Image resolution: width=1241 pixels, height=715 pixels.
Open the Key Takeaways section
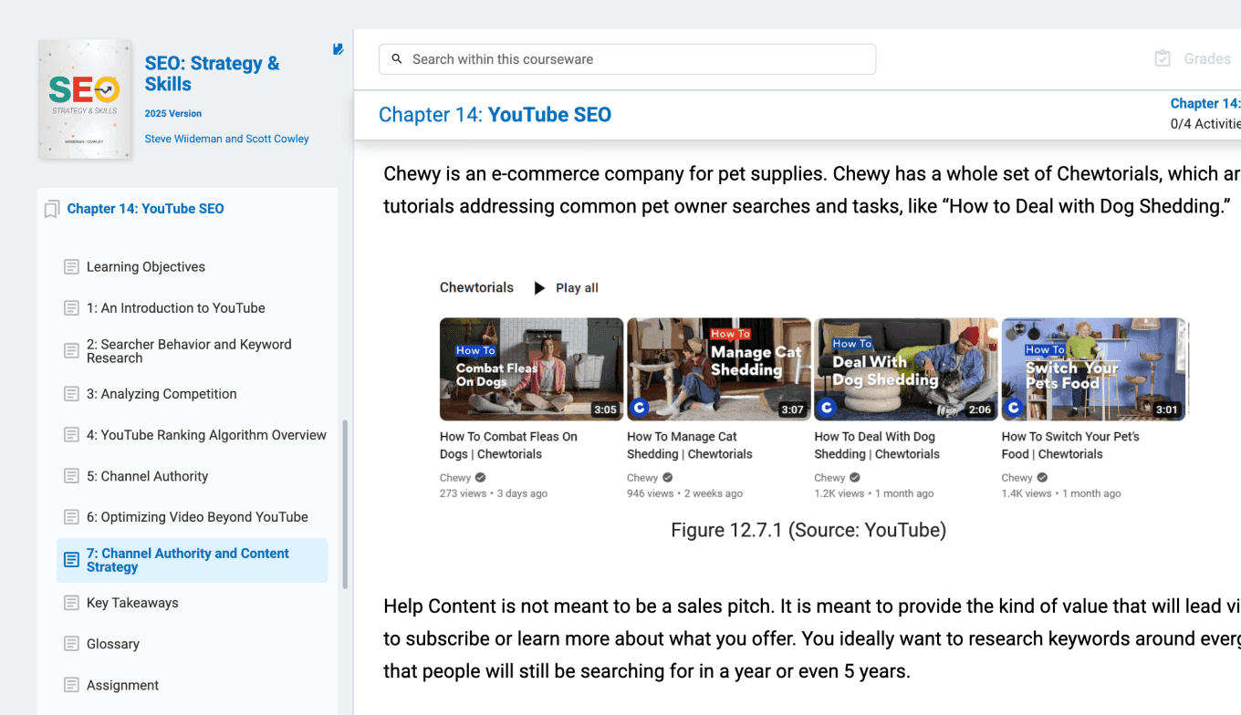[132, 603]
